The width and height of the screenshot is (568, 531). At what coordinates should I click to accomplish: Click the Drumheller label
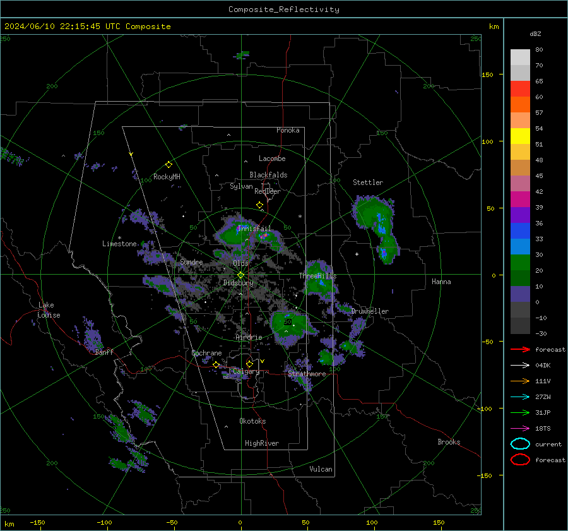370,311
